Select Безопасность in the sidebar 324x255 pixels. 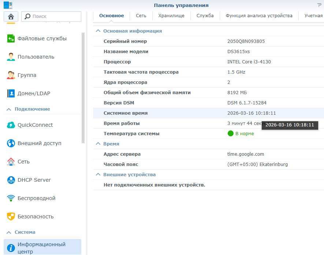[x=36, y=217]
